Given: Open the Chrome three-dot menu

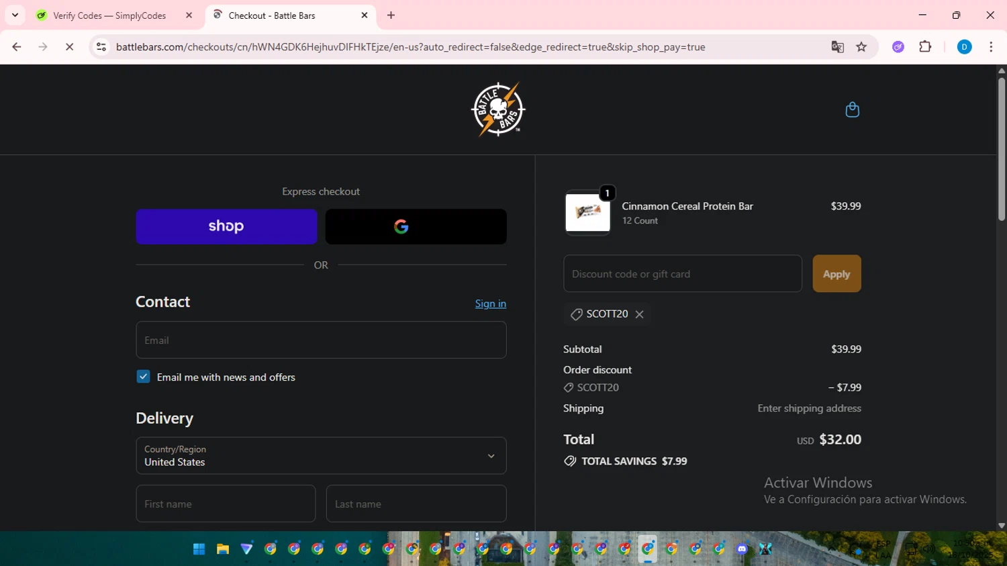Looking at the screenshot, I should click(991, 47).
